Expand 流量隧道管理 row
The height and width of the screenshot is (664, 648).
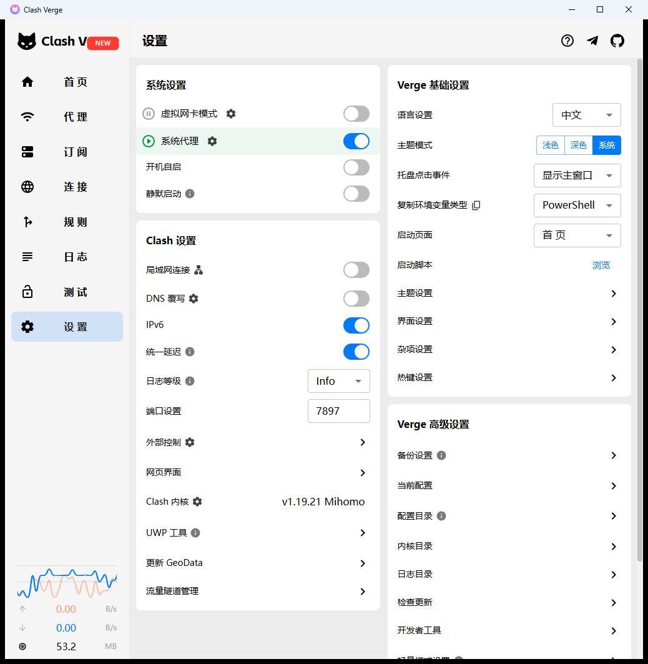tap(258, 591)
